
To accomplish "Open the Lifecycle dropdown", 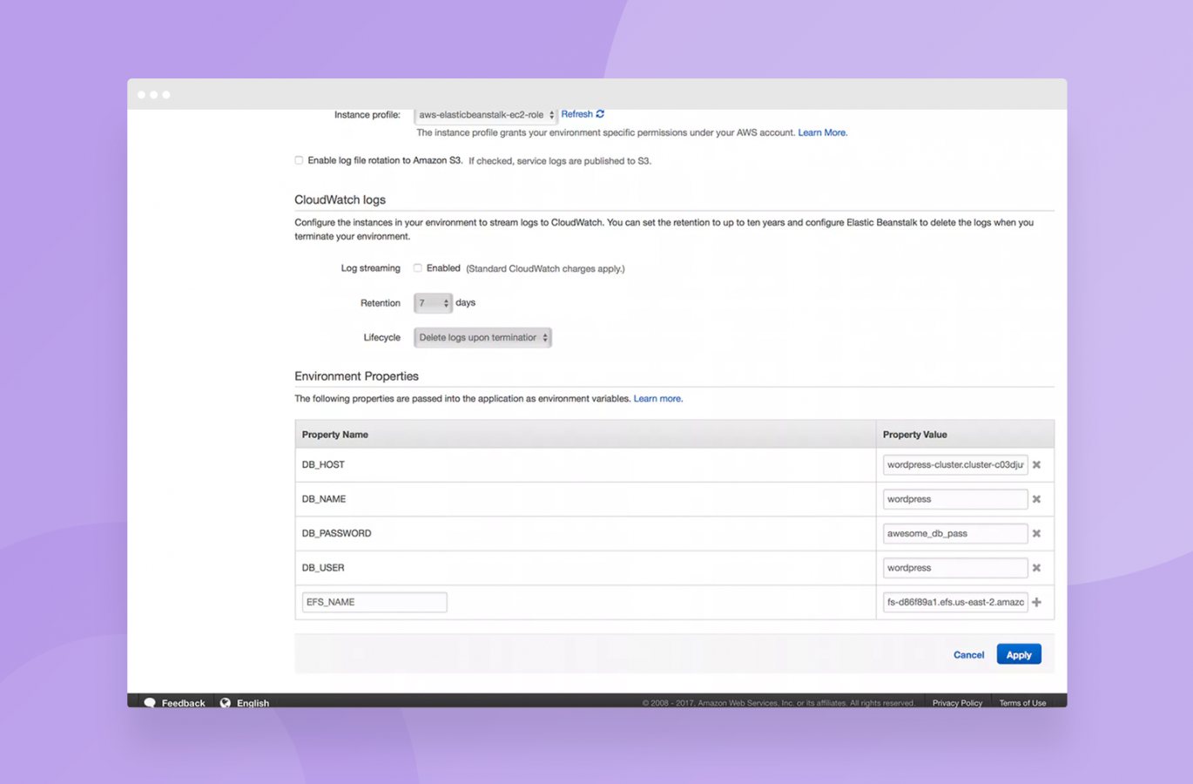I will click(482, 337).
